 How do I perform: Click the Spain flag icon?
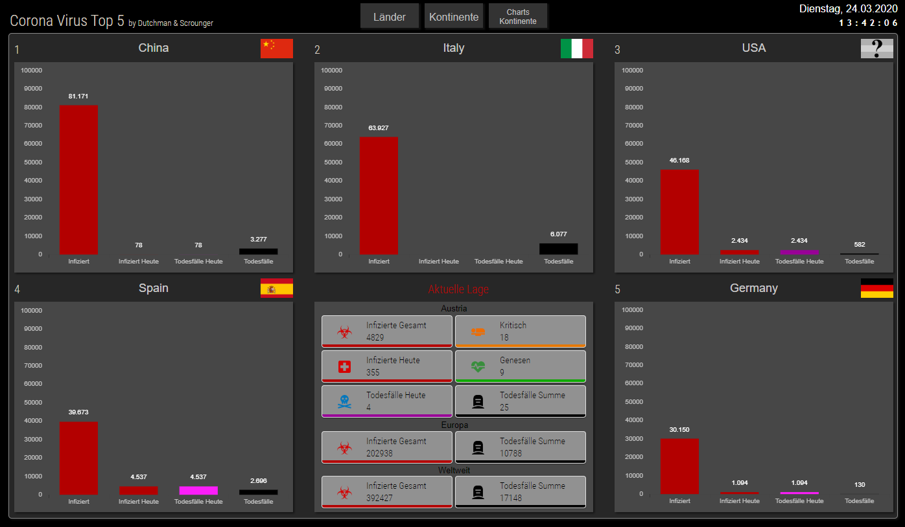[x=277, y=288]
